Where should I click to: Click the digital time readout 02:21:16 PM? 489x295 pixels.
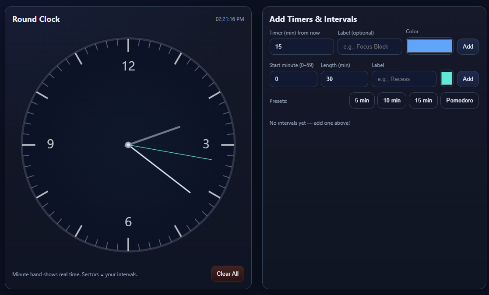(229, 19)
